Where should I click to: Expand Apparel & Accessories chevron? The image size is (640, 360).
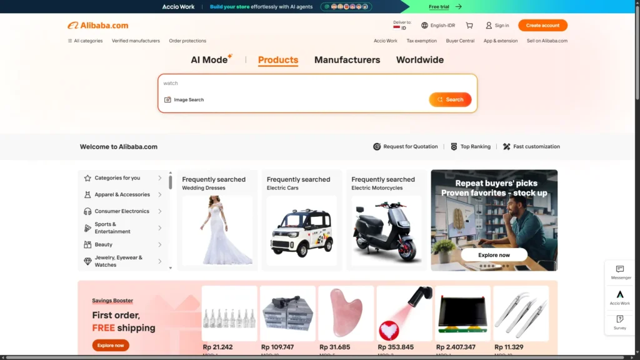click(160, 195)
